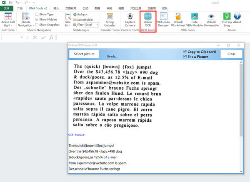Open Visit my blog link icon
Image resolution: width=250 pixels, height=182 pixels.
tap(227, 16)
